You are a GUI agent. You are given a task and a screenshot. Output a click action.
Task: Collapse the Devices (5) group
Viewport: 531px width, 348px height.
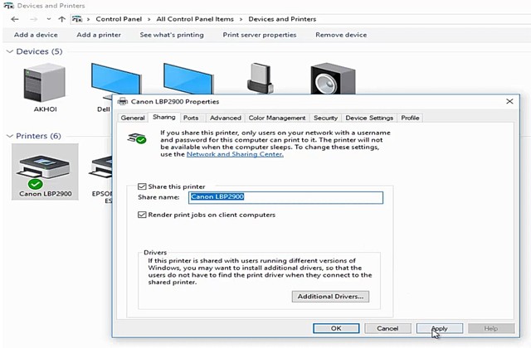[x=10, y=51]
